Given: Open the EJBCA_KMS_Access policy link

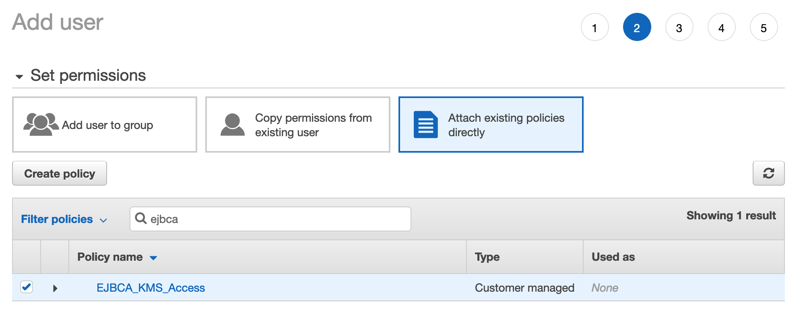Looking at the screenshot, I should pos(151,288).
